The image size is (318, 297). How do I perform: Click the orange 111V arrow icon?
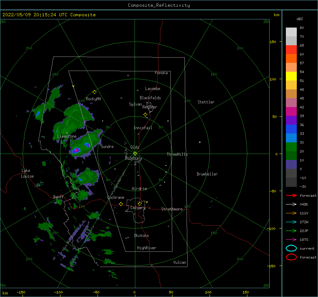(x=291, y=213)
